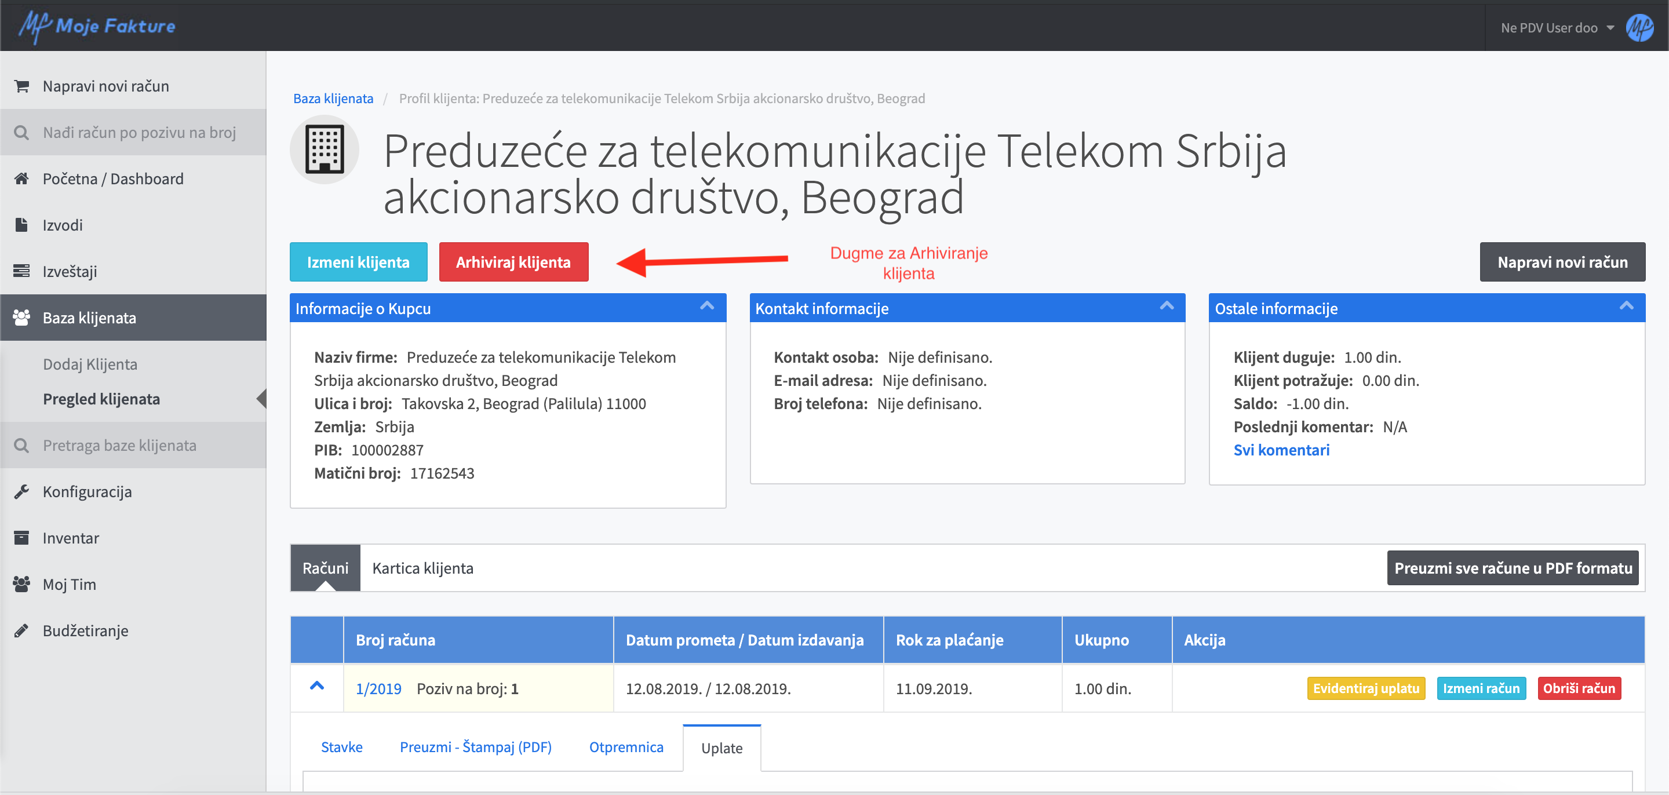
Task: Open Dodaj Klijenta submenu item
Action: 90,364
